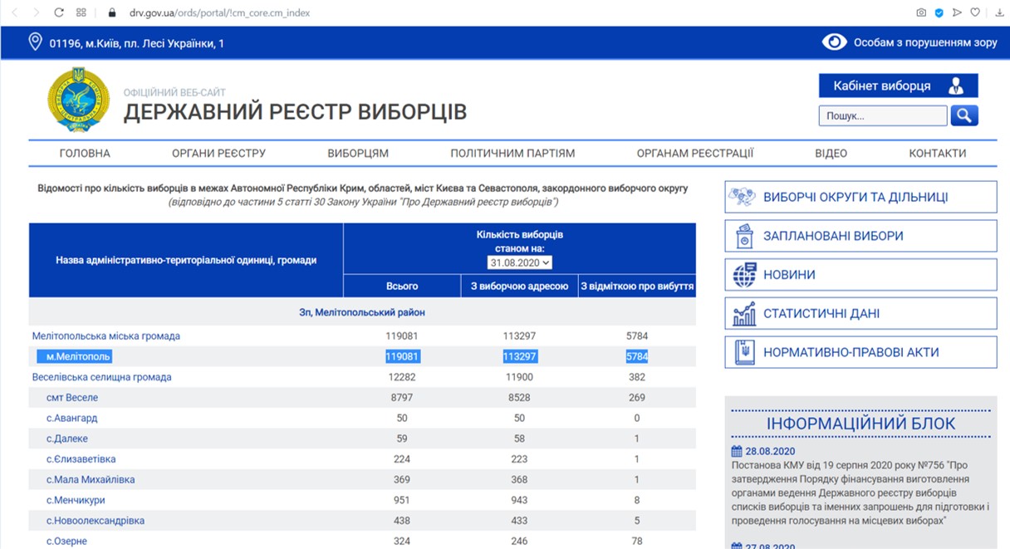Screen dimensions: 1010x549
Task: Open the browser speed dial grid icon
Action: click(x=81, y=13)
